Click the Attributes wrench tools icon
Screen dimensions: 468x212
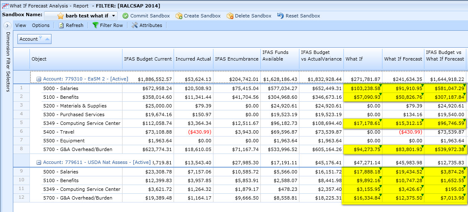(x=134, y=25)
